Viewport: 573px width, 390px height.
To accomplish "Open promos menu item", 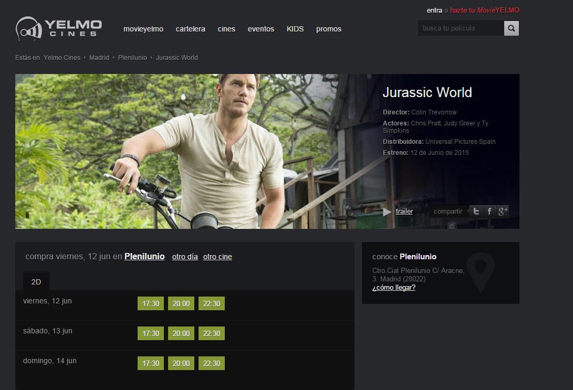I will pyautogui.click(x=329, y=29).
